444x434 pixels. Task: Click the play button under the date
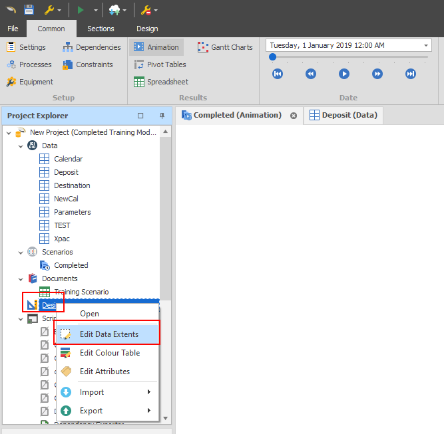(x=343, y=74)
